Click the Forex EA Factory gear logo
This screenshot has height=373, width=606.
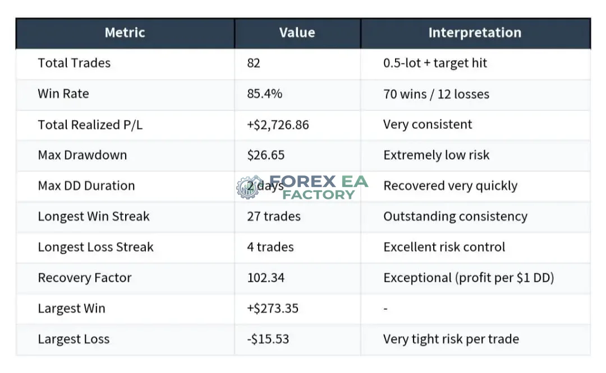tap(249, 188)
